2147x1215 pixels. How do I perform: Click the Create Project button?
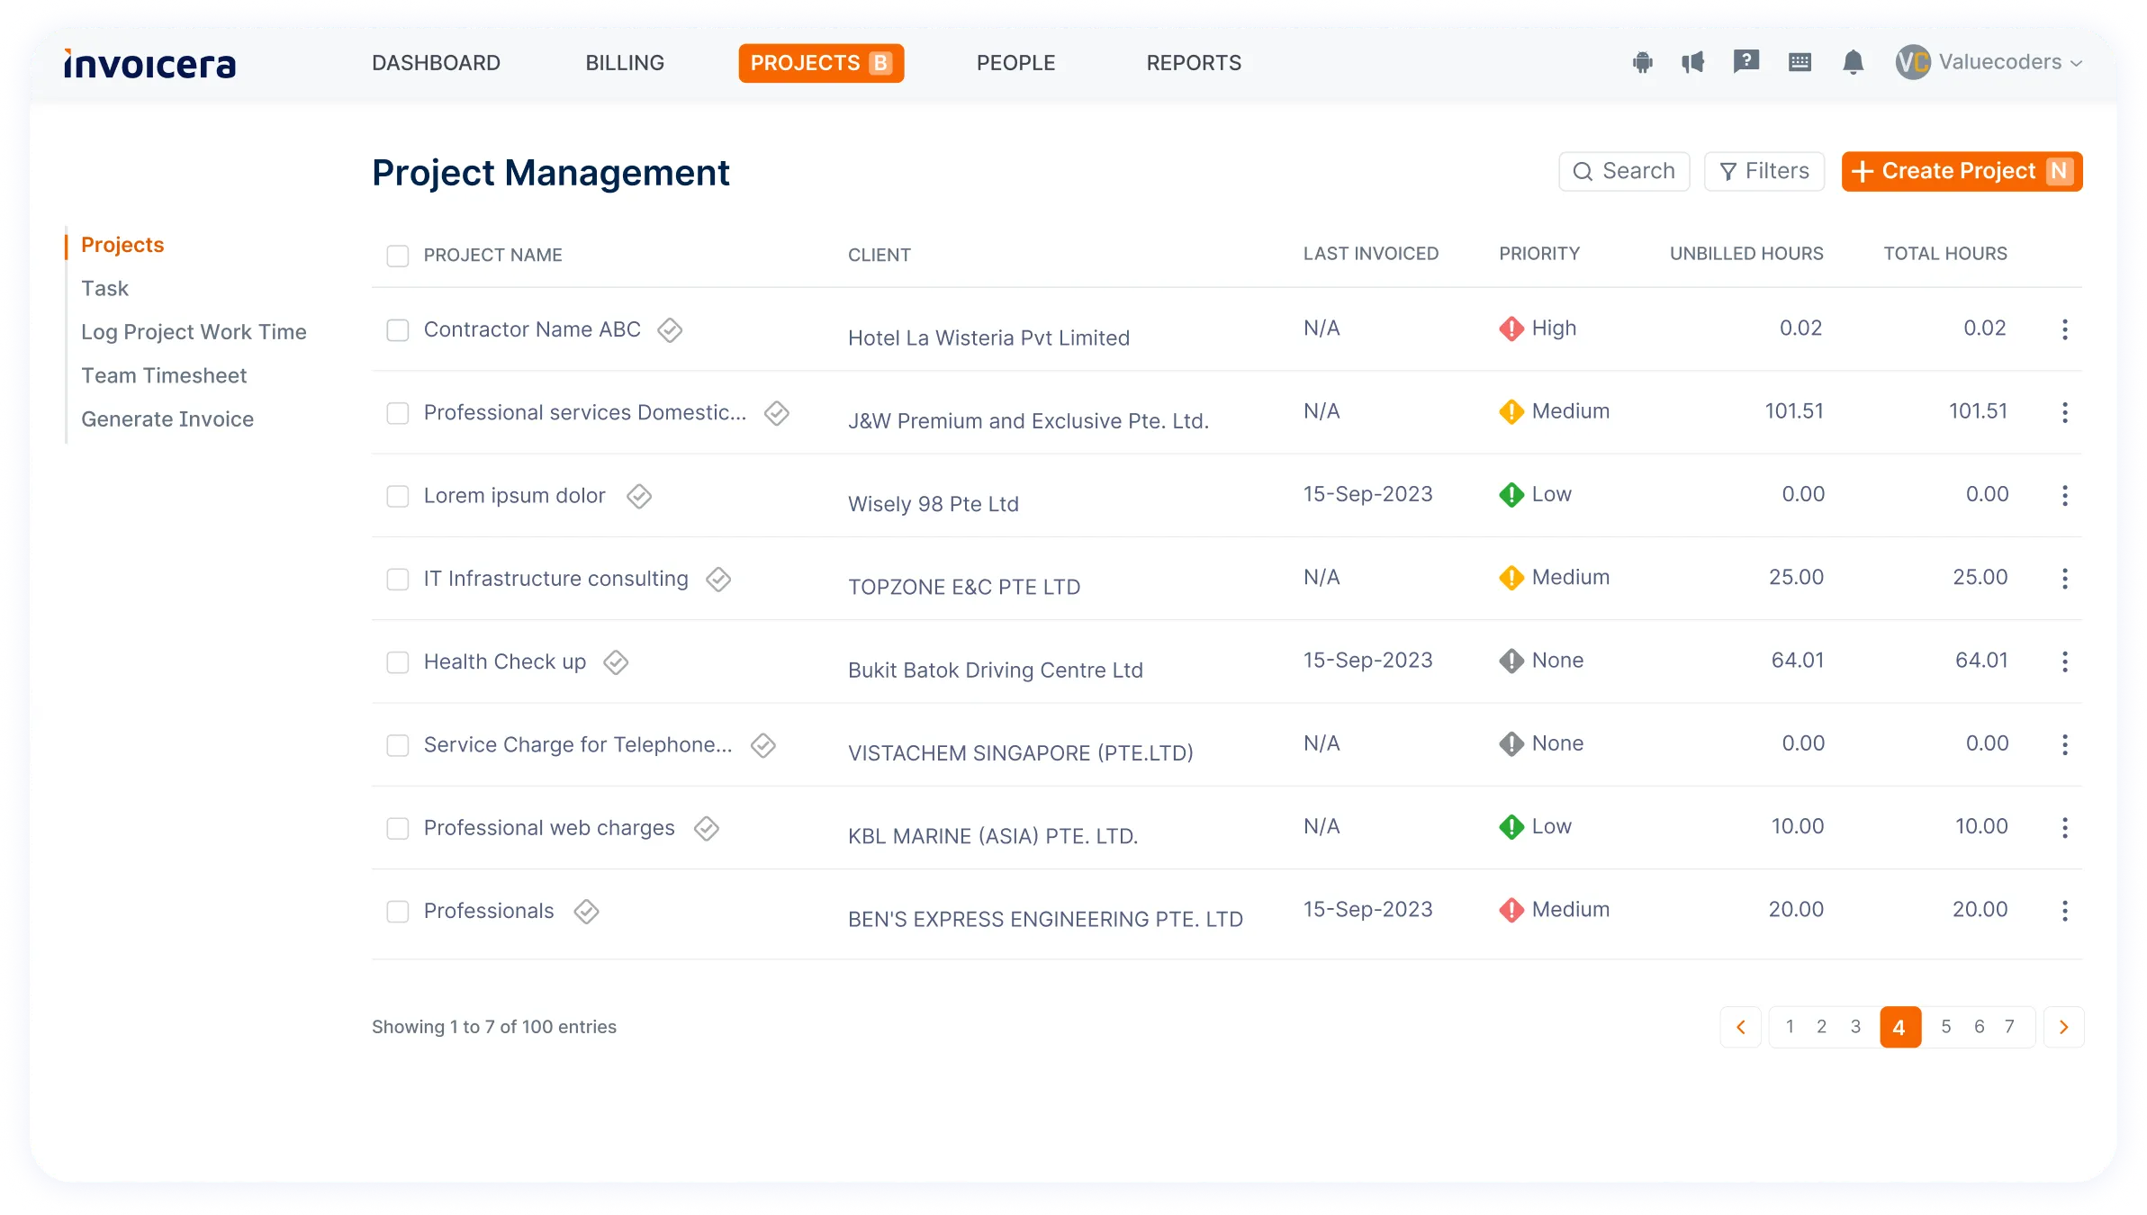coord(1962,171)
